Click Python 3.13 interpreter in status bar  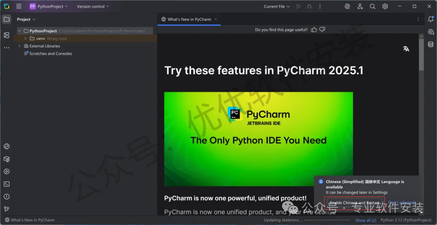[x=407, y=220]
